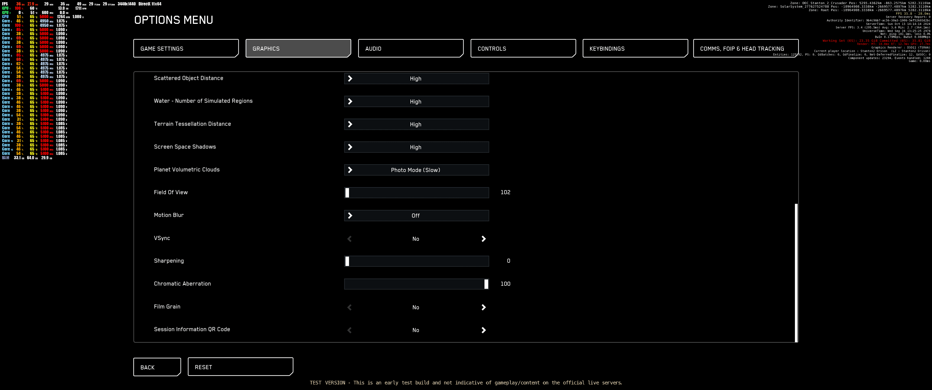Screen dimensions: 932x390
Task: Open Terrain Tessellation Distance High dropdown
Action: coord(416,125)
